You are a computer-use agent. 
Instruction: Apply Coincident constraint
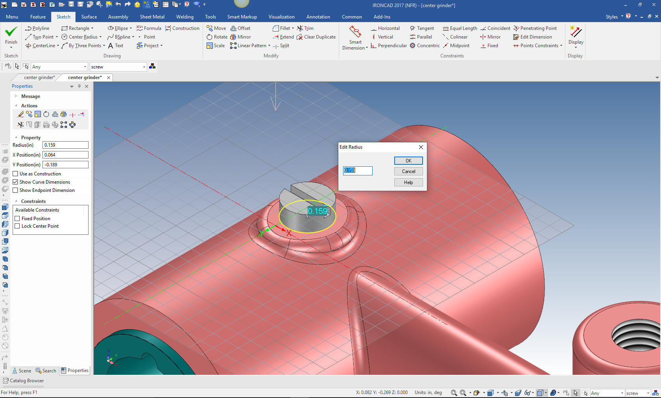pyautogui.click(x=495, y=28)
